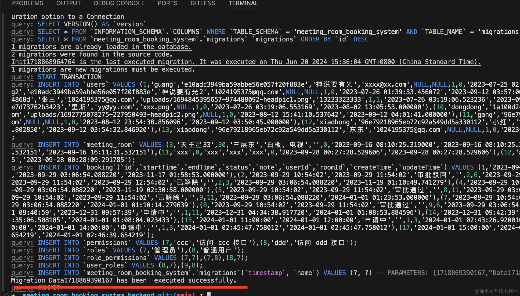The image size is (520, 296).
Task: Select the DEBUG CONSOLE tab
Action: point(119,3)
